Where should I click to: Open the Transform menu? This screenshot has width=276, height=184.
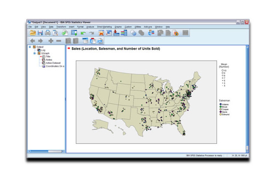tap(61, 27)
